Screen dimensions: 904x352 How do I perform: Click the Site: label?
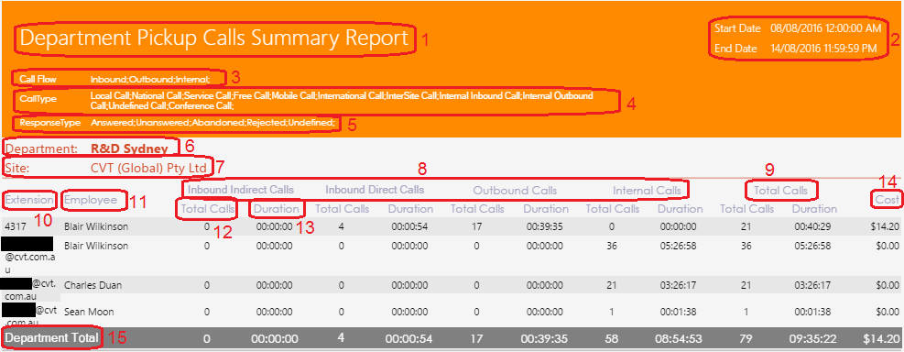click(16, 168)
